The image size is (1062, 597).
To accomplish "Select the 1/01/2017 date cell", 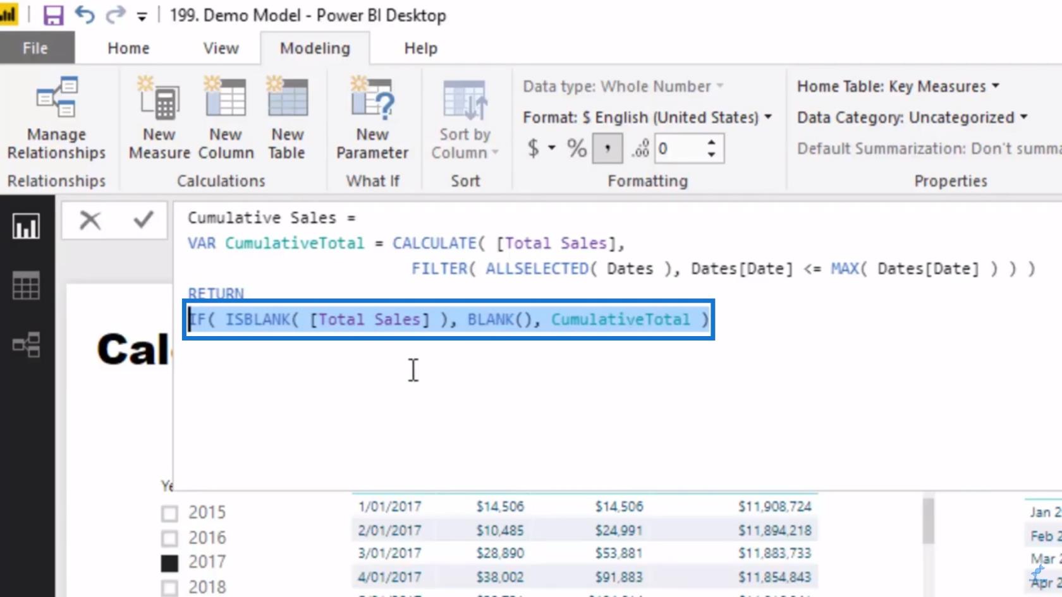I will [x=389, y=507].
